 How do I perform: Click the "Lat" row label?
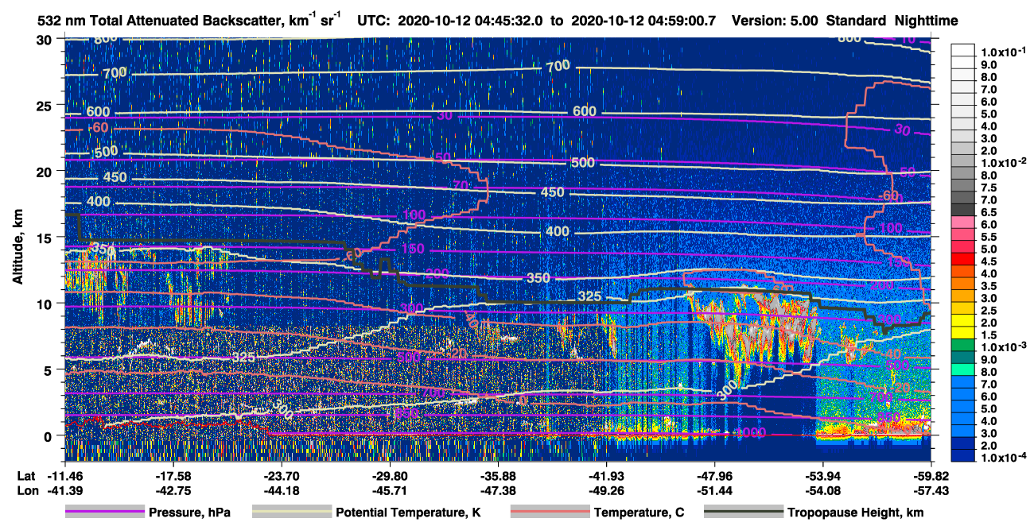pos(26,476)
